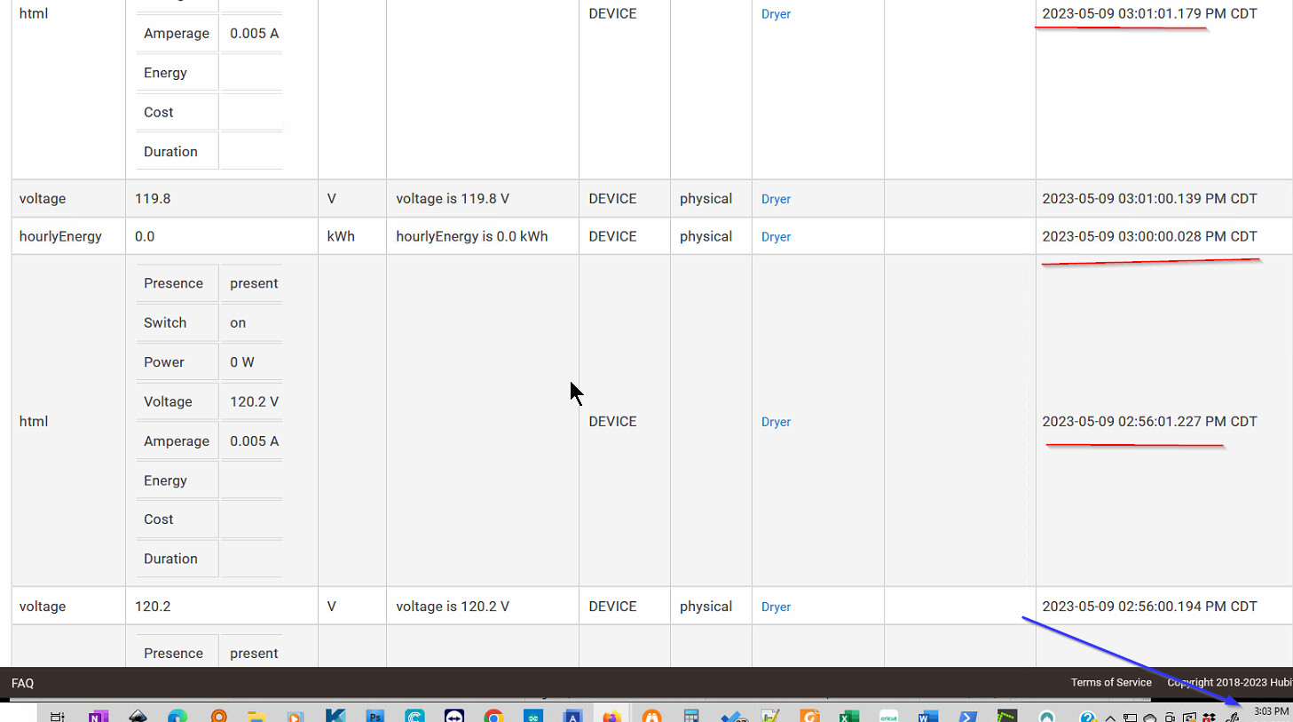This screenshot has height=722, width=1293.
Task: Open the FAQ link in the footer
Action: 22,683
